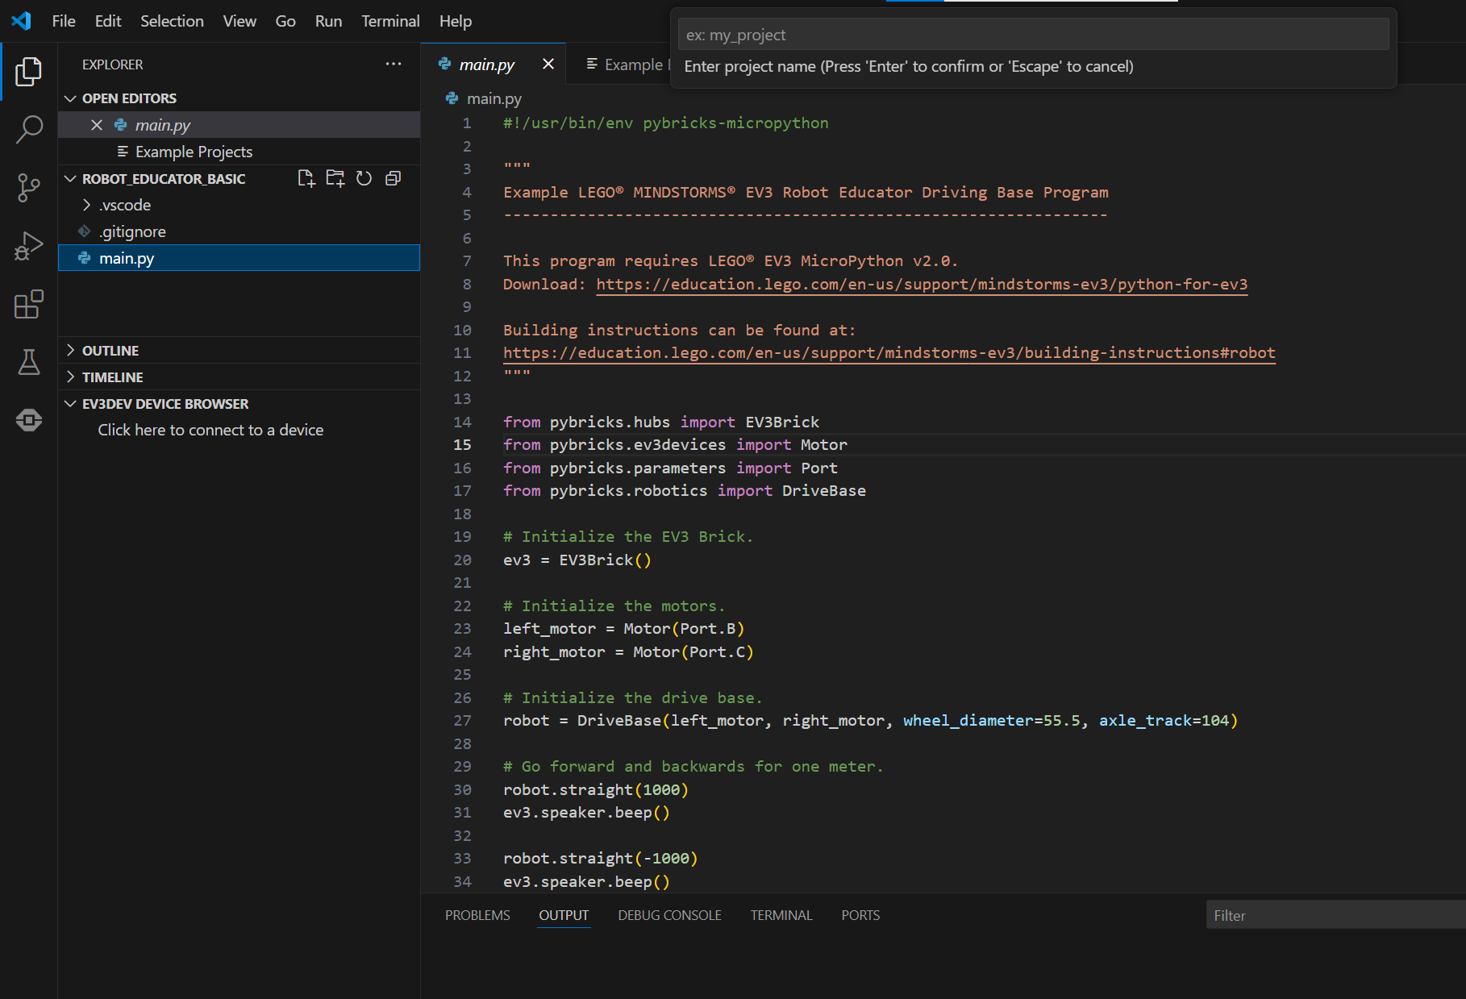Image resolution: width=1466 pixels, height=999 pixels.
Task: Place cursor on 'robot.straight(1000)' line
Action: click(596, 789)
